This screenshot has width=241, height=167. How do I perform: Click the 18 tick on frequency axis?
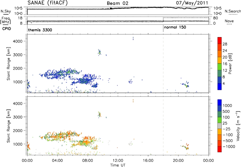click(x=20, y=18)
